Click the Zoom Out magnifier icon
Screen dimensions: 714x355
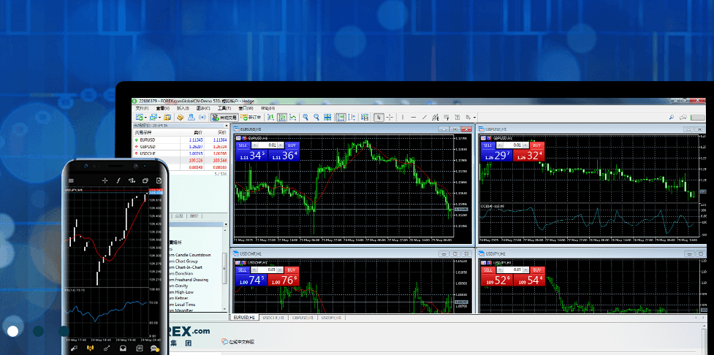point(316,118)
